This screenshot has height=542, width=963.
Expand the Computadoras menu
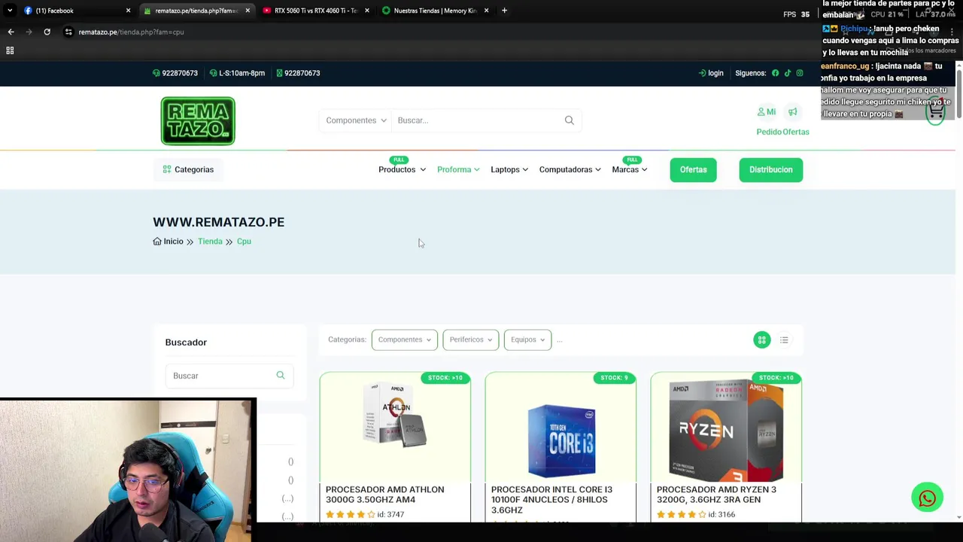tap(570, 169)
